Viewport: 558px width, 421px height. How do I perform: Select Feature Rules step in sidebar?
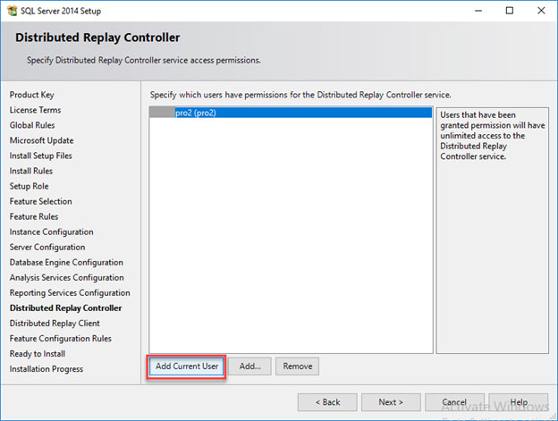[34, 216]
